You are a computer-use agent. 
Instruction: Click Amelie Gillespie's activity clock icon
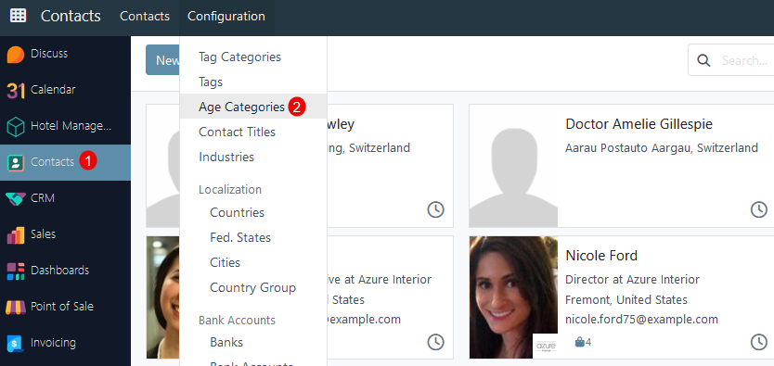pyautogui.click(x=759, y=209)
